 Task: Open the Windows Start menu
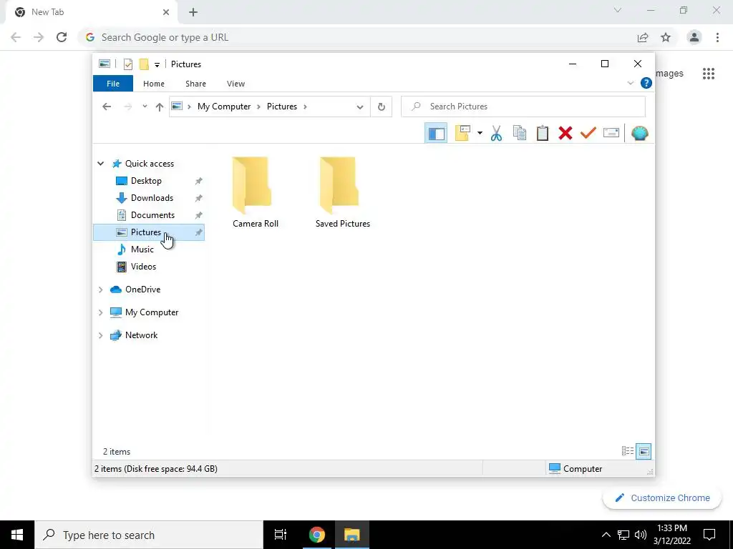(x=17, y=535)
